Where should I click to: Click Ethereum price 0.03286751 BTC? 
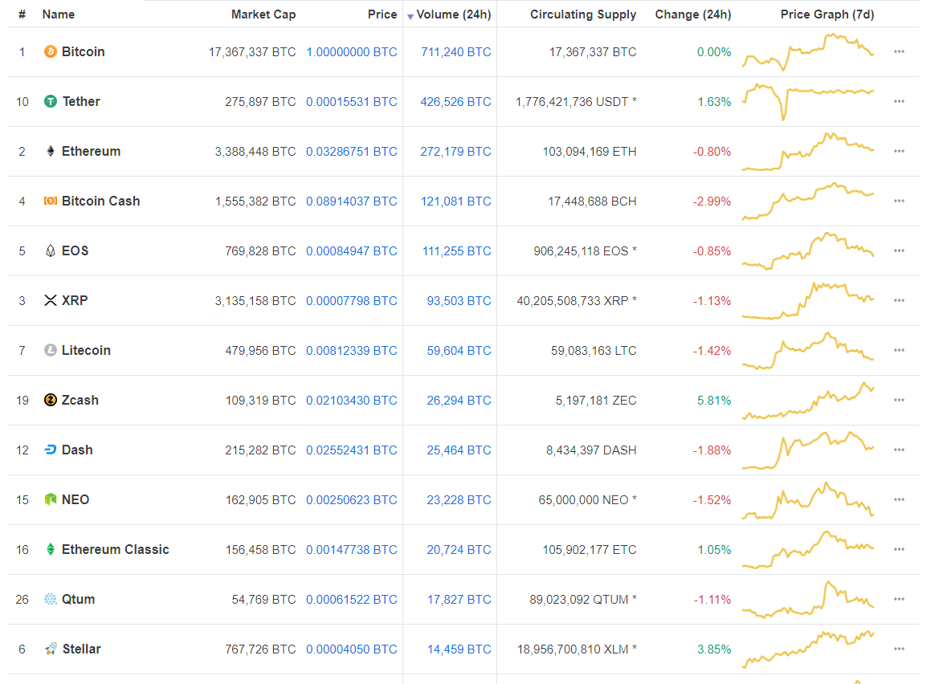coord(352,152)
